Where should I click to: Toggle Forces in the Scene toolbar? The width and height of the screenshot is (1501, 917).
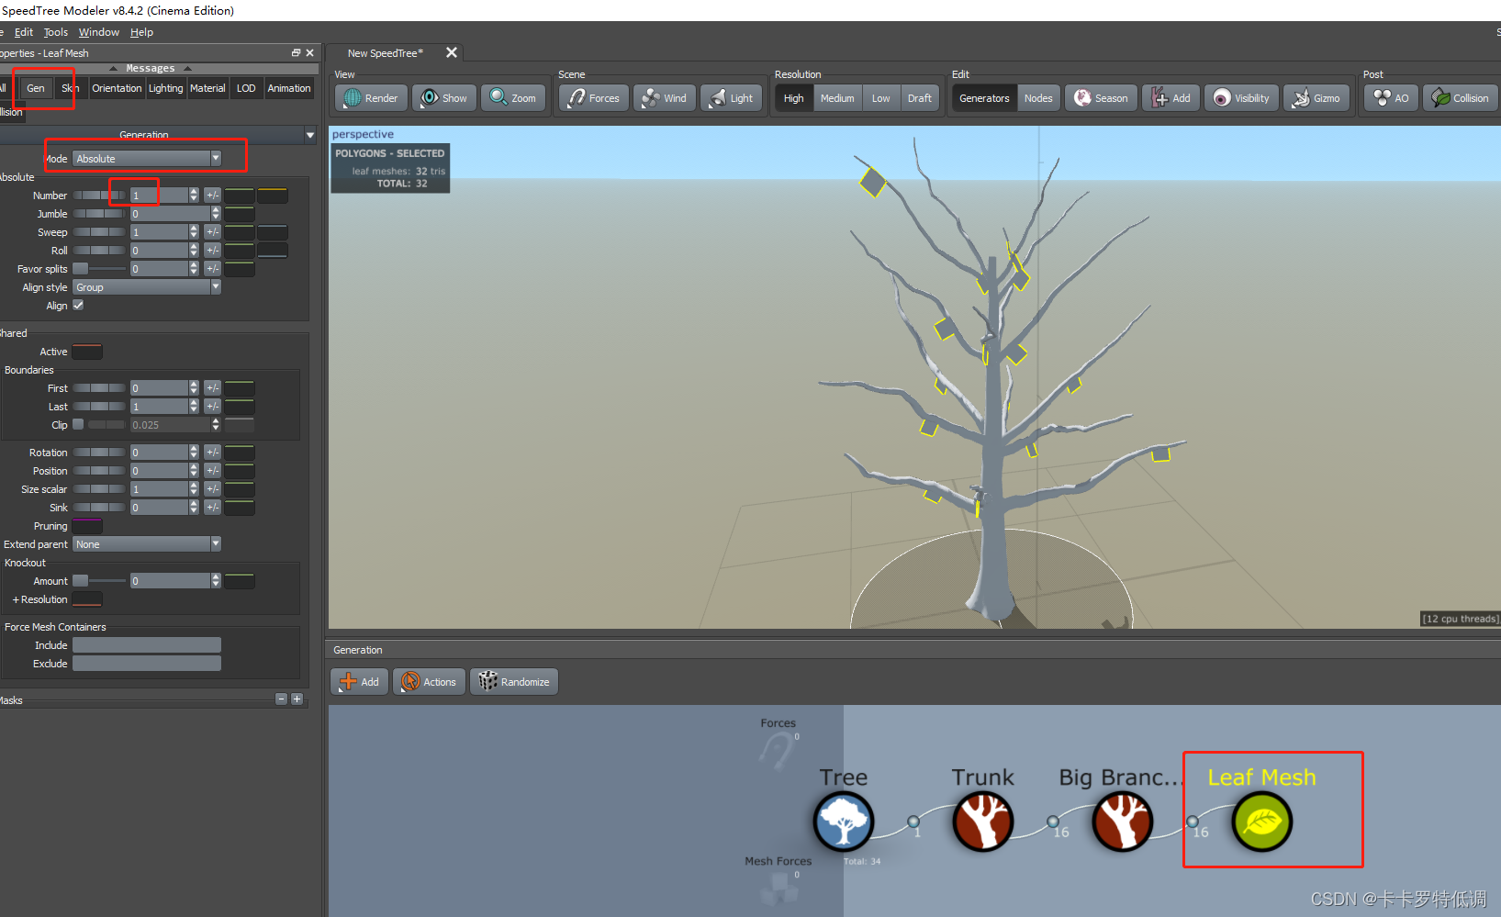[594, 98]
